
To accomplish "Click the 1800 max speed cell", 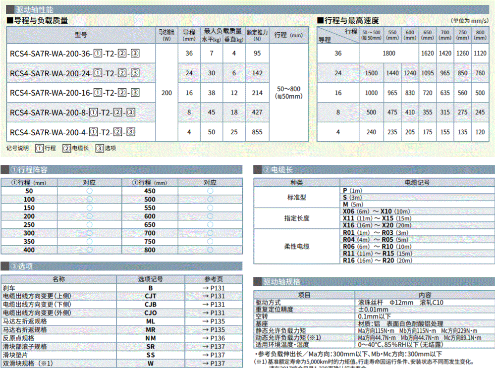I will 389,53.
